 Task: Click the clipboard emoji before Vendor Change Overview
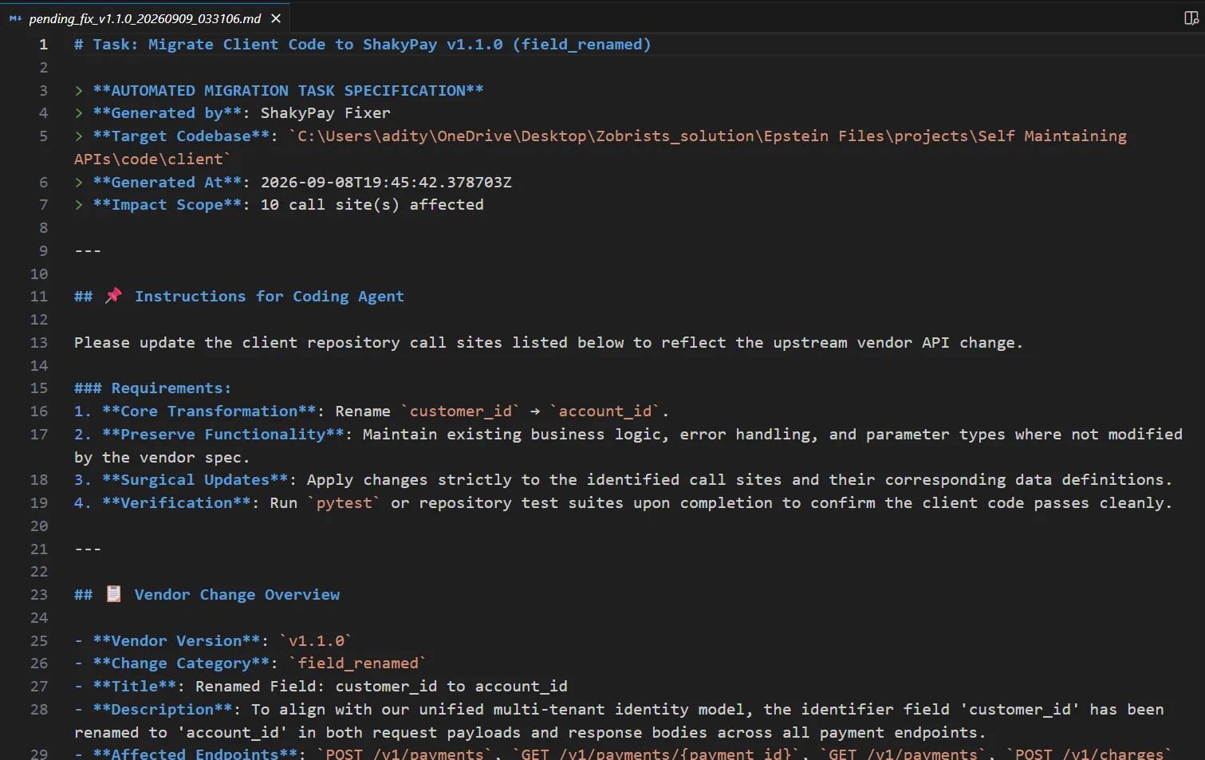click(x=114, y=594)
